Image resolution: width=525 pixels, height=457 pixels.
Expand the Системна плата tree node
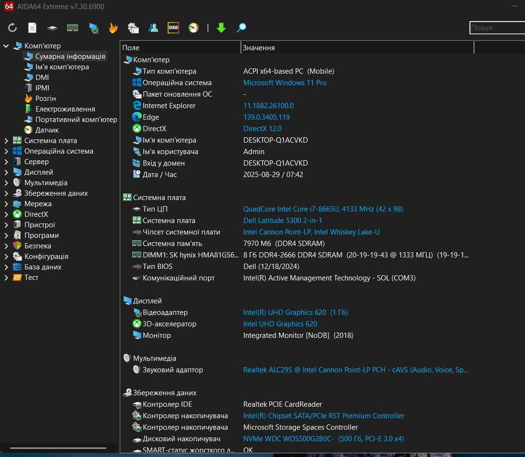point(6,141)
